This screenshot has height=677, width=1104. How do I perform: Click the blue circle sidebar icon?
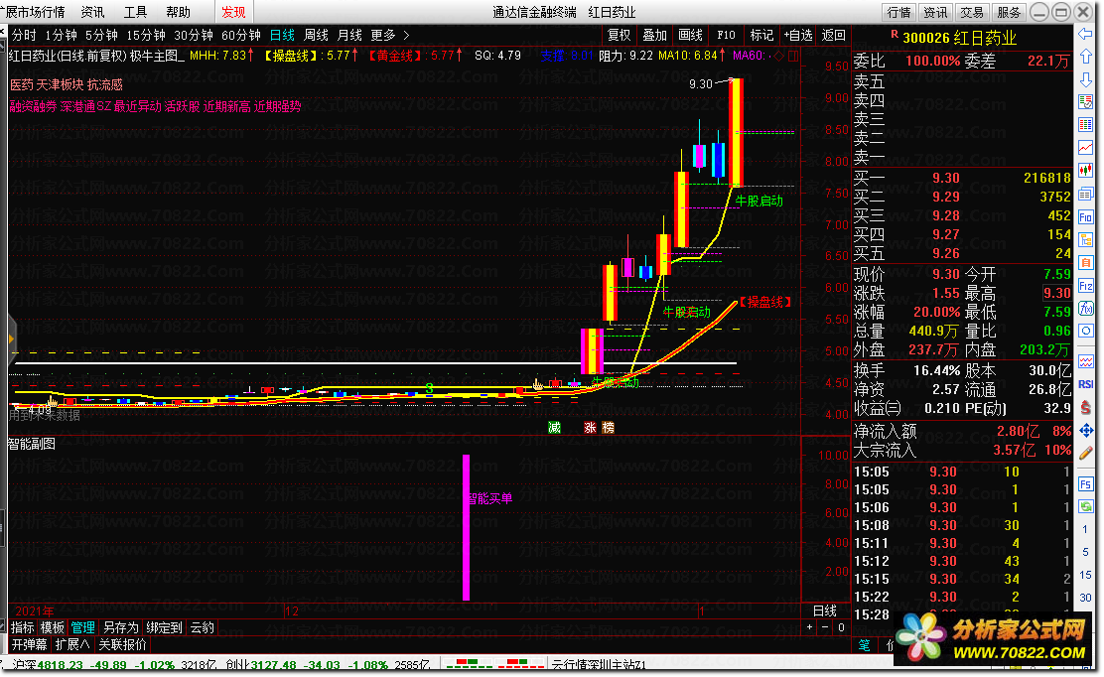tap(1085, 331)
